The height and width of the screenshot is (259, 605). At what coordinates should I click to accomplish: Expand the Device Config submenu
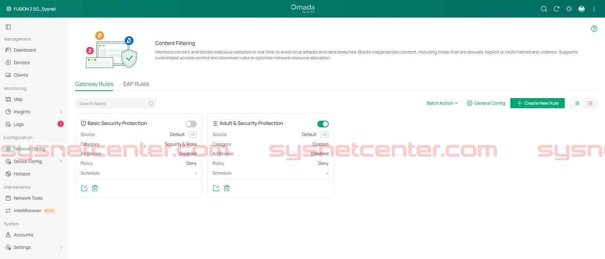[x=61, y=161]
